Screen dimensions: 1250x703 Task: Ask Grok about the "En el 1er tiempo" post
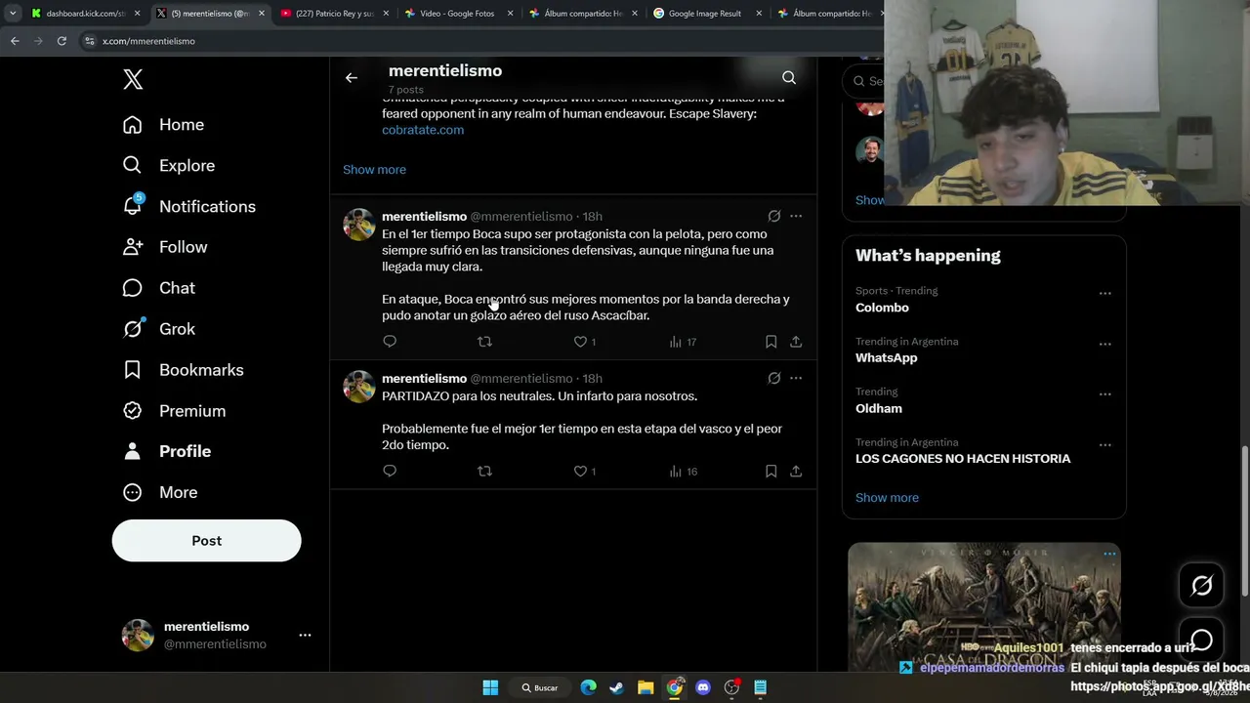774,216
